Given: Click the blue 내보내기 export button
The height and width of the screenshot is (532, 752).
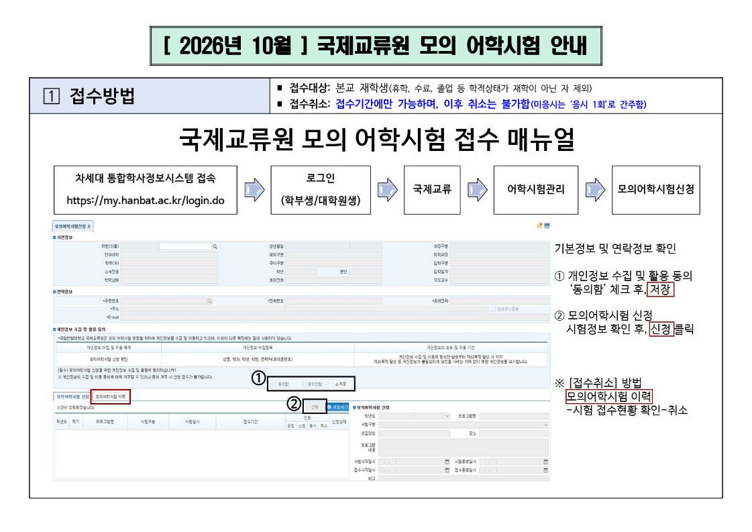Looking at the screenshot, I should 337,407.
